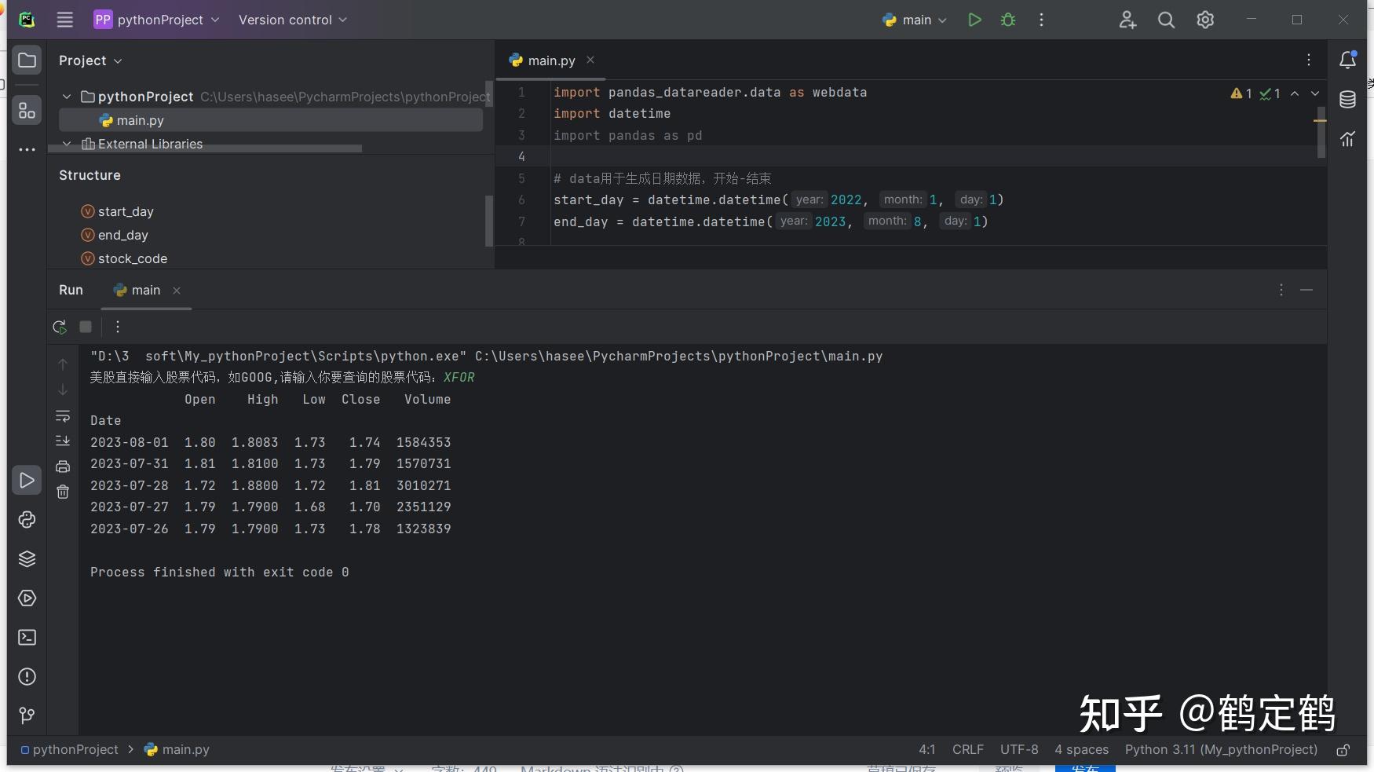Toggle soft-wrap in Run console

[63, 416]
